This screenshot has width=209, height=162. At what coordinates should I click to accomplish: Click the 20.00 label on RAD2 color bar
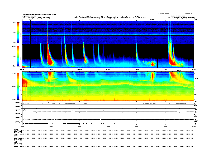(15, 33)
